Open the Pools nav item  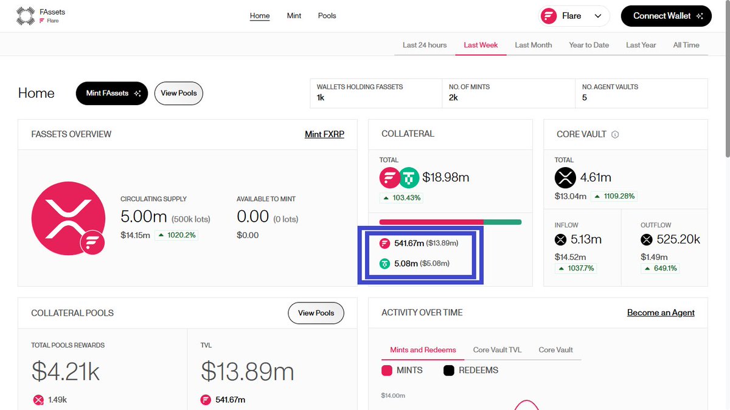coord(327,16)
